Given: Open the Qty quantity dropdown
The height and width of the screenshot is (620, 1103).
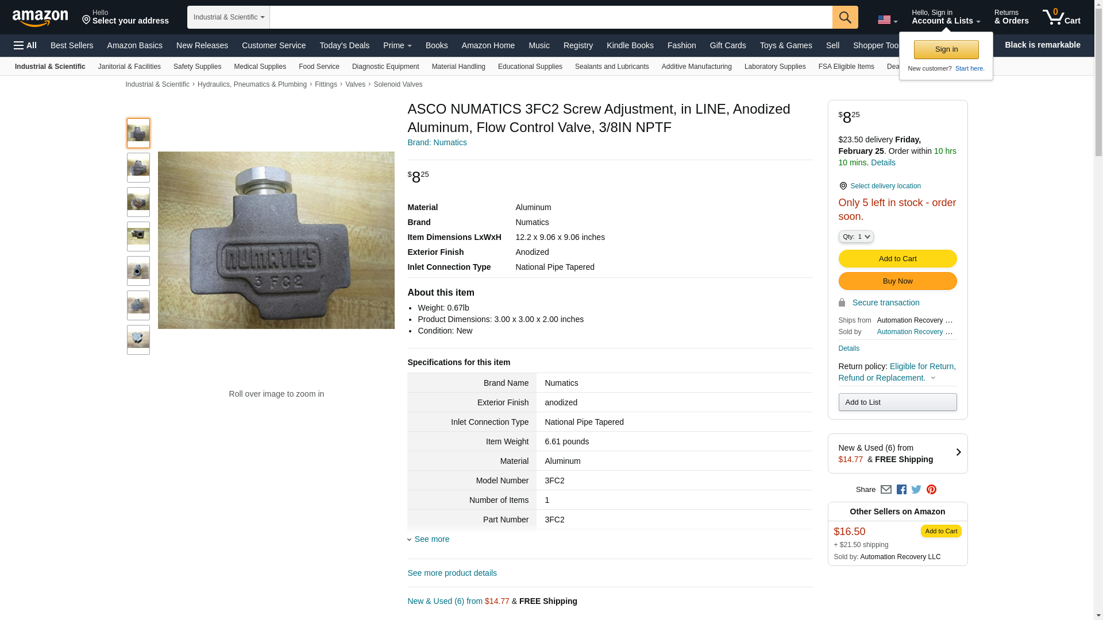Looking at the screenshot, I should point(855,237).
